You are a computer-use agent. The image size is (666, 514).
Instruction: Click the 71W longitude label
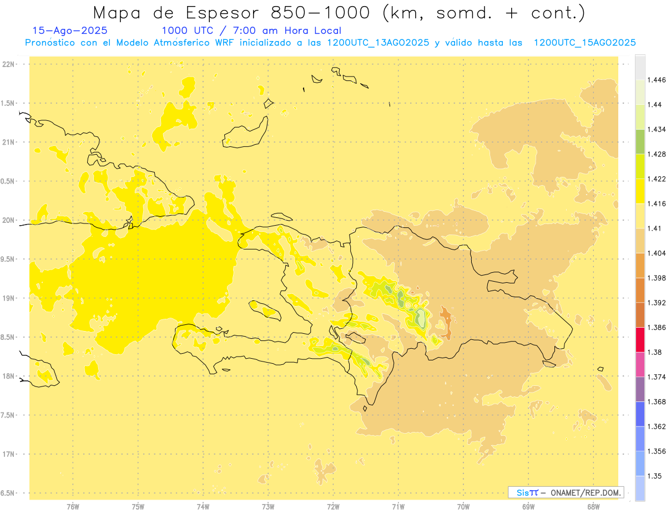click(x=398, y=506)
